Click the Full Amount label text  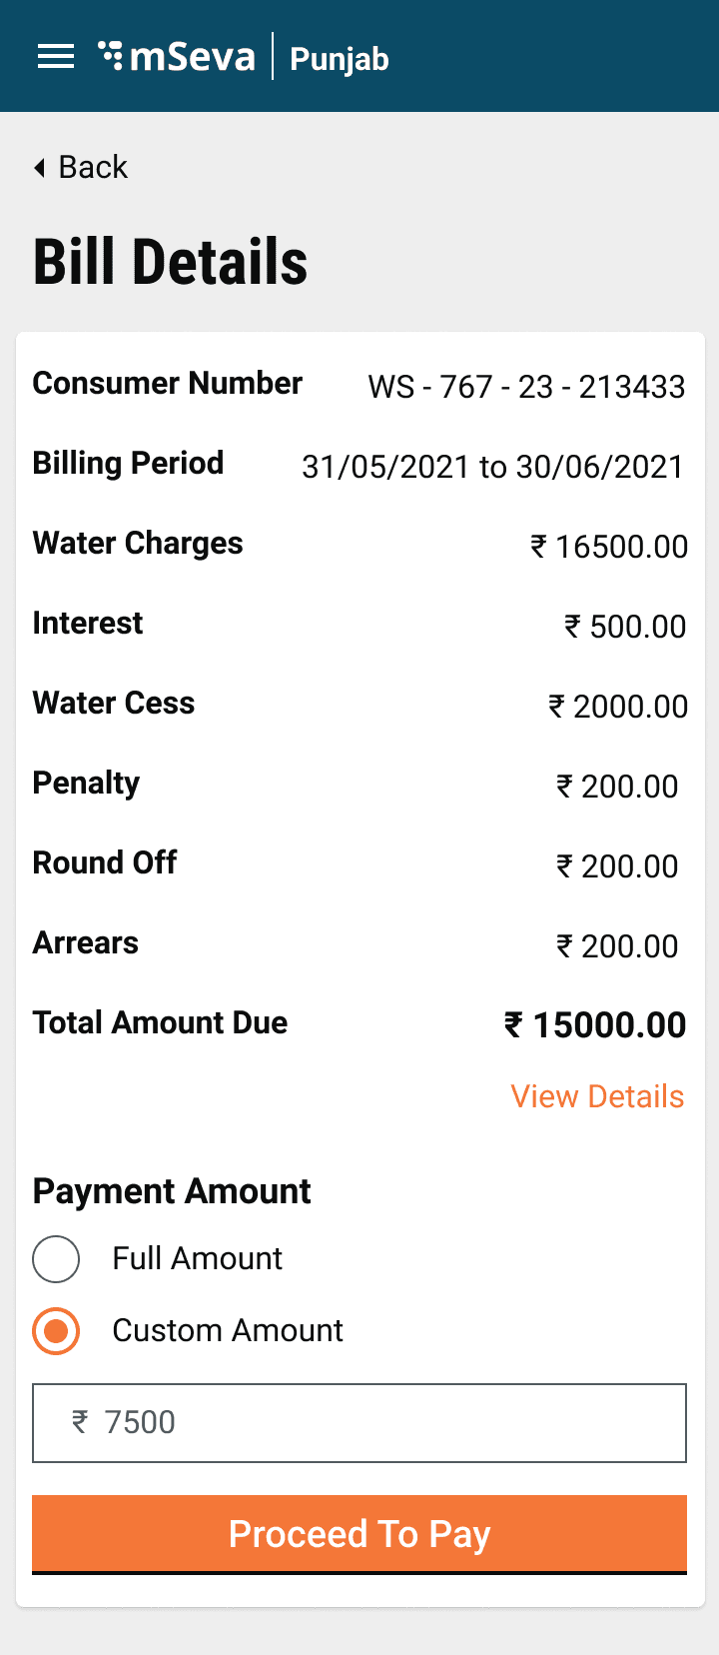click(x=197, y=1259)
